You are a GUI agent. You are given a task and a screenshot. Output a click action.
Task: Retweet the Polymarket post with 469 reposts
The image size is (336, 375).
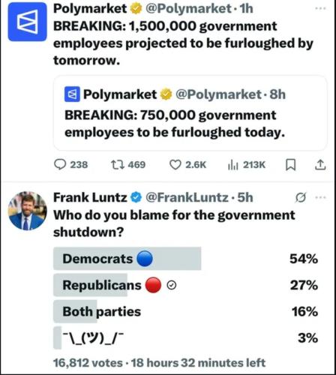[128, 165]
